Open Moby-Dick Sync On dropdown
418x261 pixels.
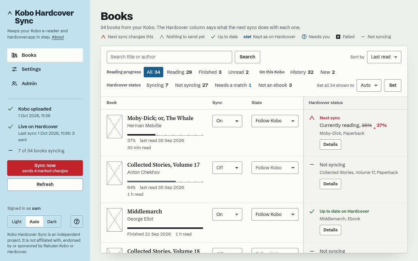[x=227, y=121]
